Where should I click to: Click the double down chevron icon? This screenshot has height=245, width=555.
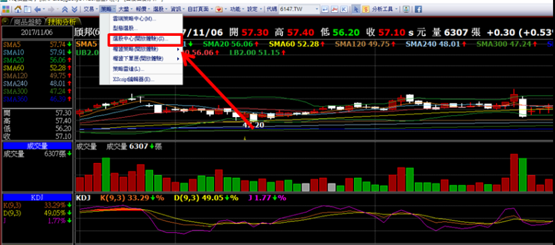pos(74,9)
